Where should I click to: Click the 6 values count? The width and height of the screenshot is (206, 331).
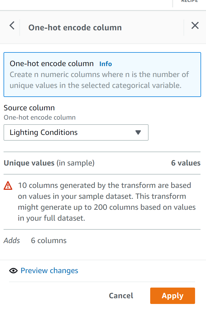tap(186, 163)
